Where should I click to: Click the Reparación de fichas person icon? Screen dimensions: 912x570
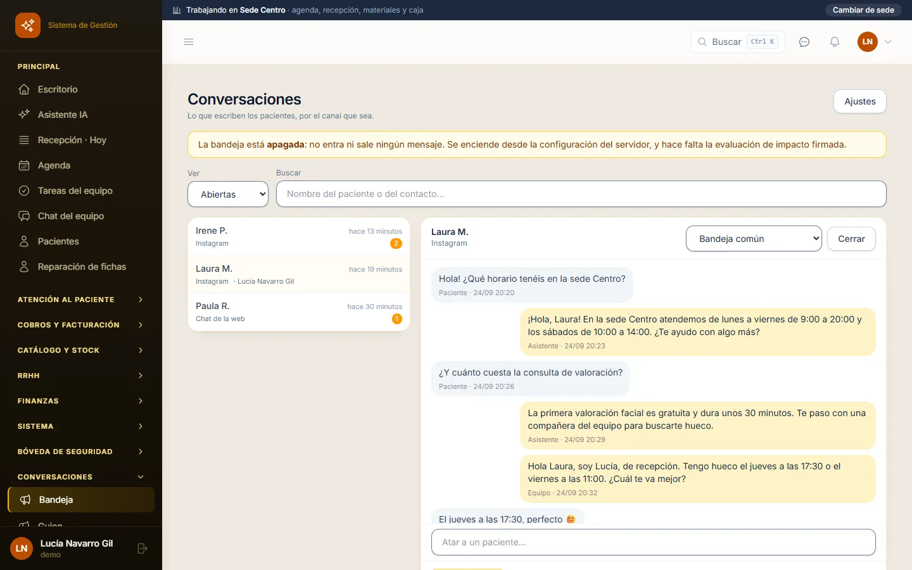pyautogui.click(x=24, y=267)
